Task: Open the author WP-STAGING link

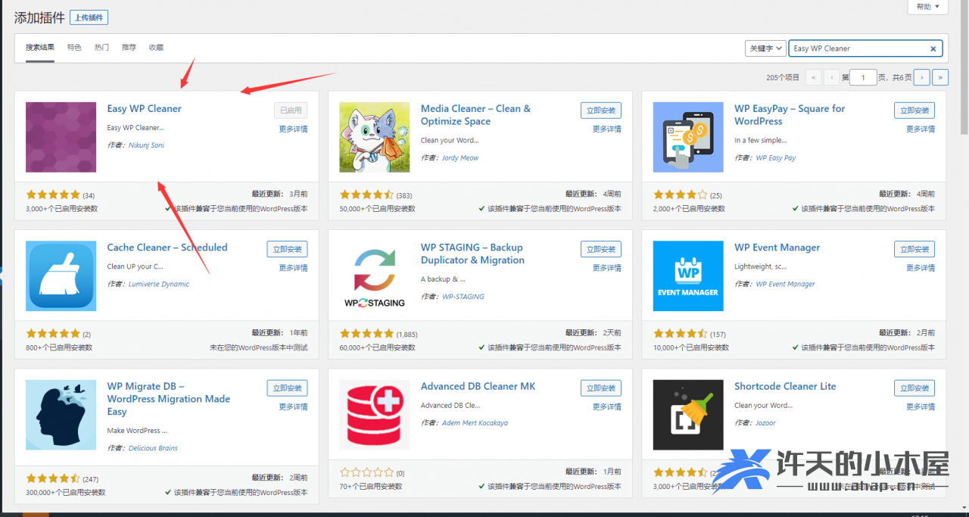Action: 463,297
